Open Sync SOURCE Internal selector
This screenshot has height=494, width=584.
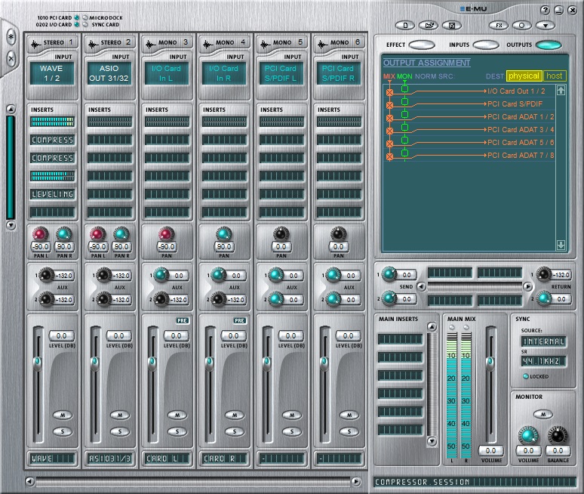coord(543,341)
